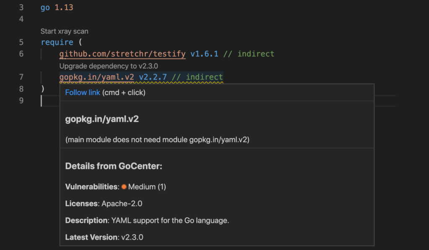Screen dimensions: 429x250
Task: Select the 'Vulnerabilities: Medium (1)' label
Action: [x=115, y=186]
